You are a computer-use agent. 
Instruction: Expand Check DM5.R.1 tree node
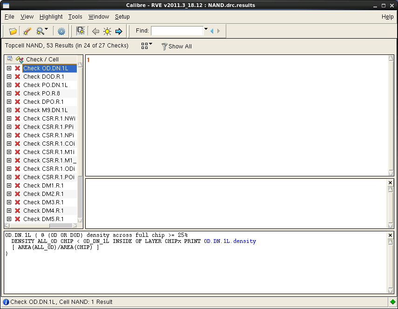(9, 219)
